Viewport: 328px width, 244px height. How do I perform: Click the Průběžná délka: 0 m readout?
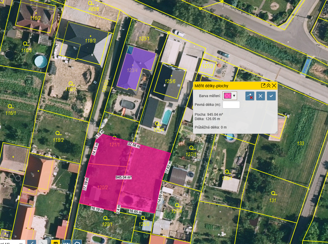(210, 127)
